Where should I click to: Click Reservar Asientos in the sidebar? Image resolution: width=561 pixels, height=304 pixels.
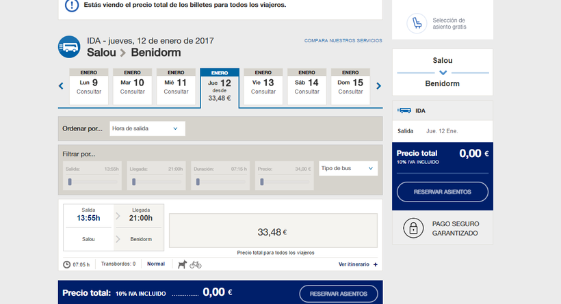click(443, 192)
